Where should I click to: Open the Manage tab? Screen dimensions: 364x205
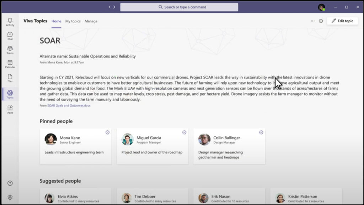91,21
